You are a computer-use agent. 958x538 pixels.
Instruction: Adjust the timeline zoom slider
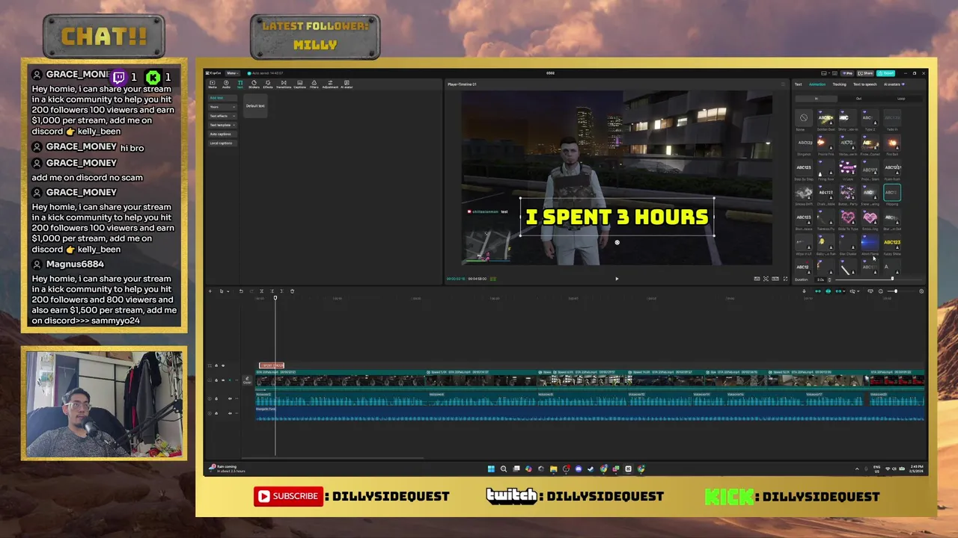point(895,291)
